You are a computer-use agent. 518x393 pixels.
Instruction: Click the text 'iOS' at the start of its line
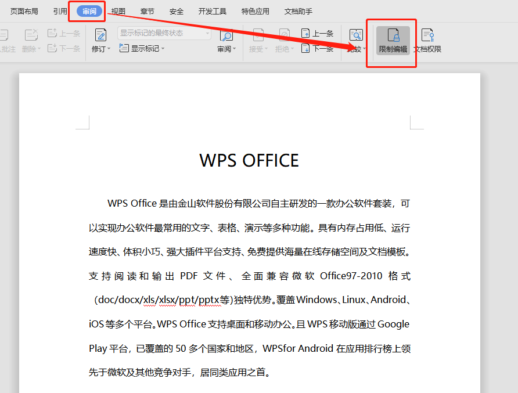(x=96, y=325)
